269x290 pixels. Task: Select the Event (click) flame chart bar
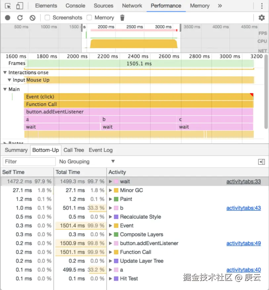(132, 97)
